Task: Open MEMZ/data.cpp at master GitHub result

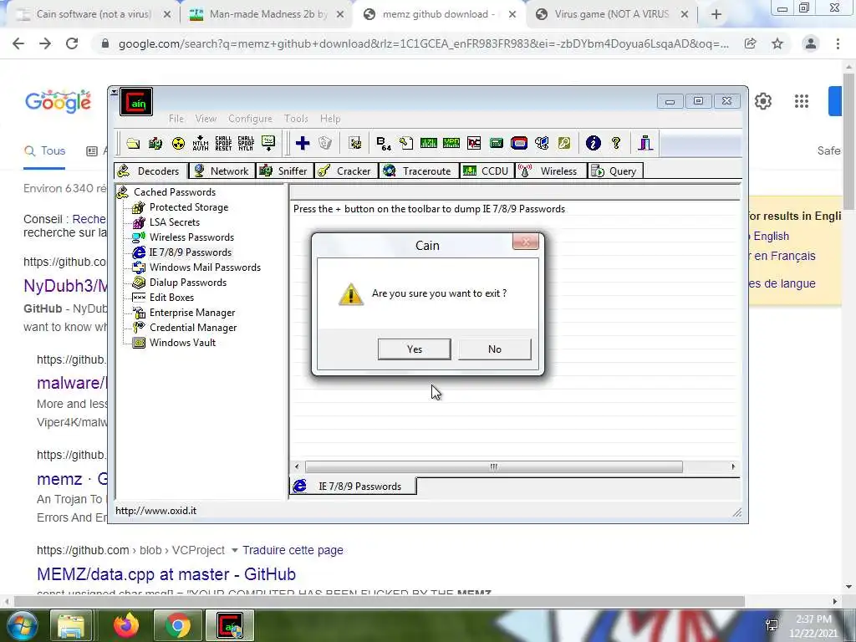Action: click(x=166, y=574)
